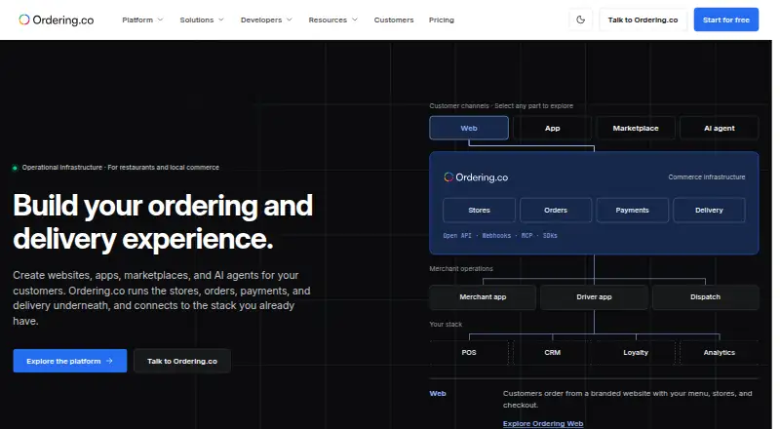This screenshot has height=429, width=780.
Task: Go to the Pricing page
Action: pos(442,19)
